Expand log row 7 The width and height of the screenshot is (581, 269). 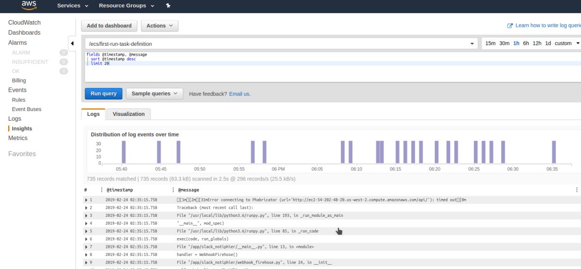coord(87,247)
